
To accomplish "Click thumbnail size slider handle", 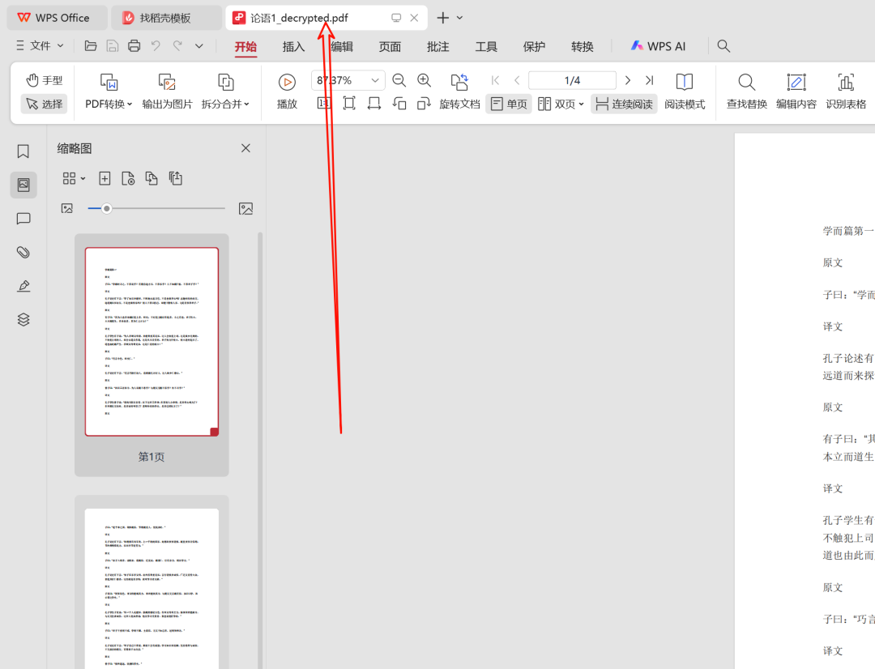I will [x=107, y=209].
